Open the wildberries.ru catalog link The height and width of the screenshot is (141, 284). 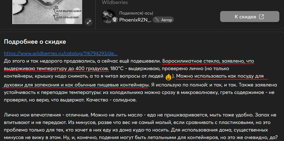click(x=60, y=54)
